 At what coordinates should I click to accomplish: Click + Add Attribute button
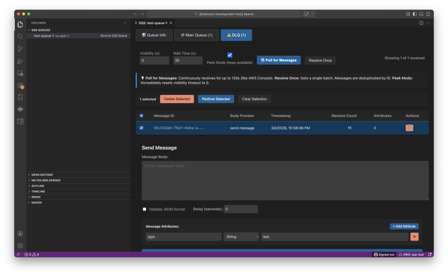tap(404, 226)
